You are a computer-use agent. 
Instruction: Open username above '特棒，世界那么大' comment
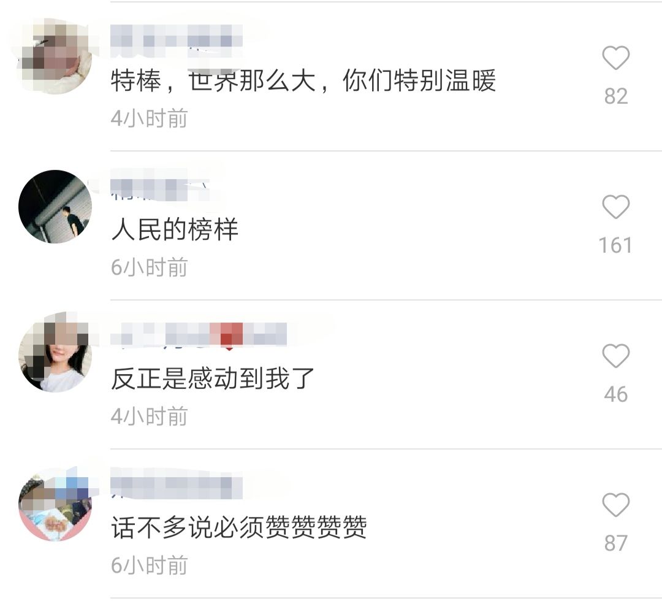(177, 40)
